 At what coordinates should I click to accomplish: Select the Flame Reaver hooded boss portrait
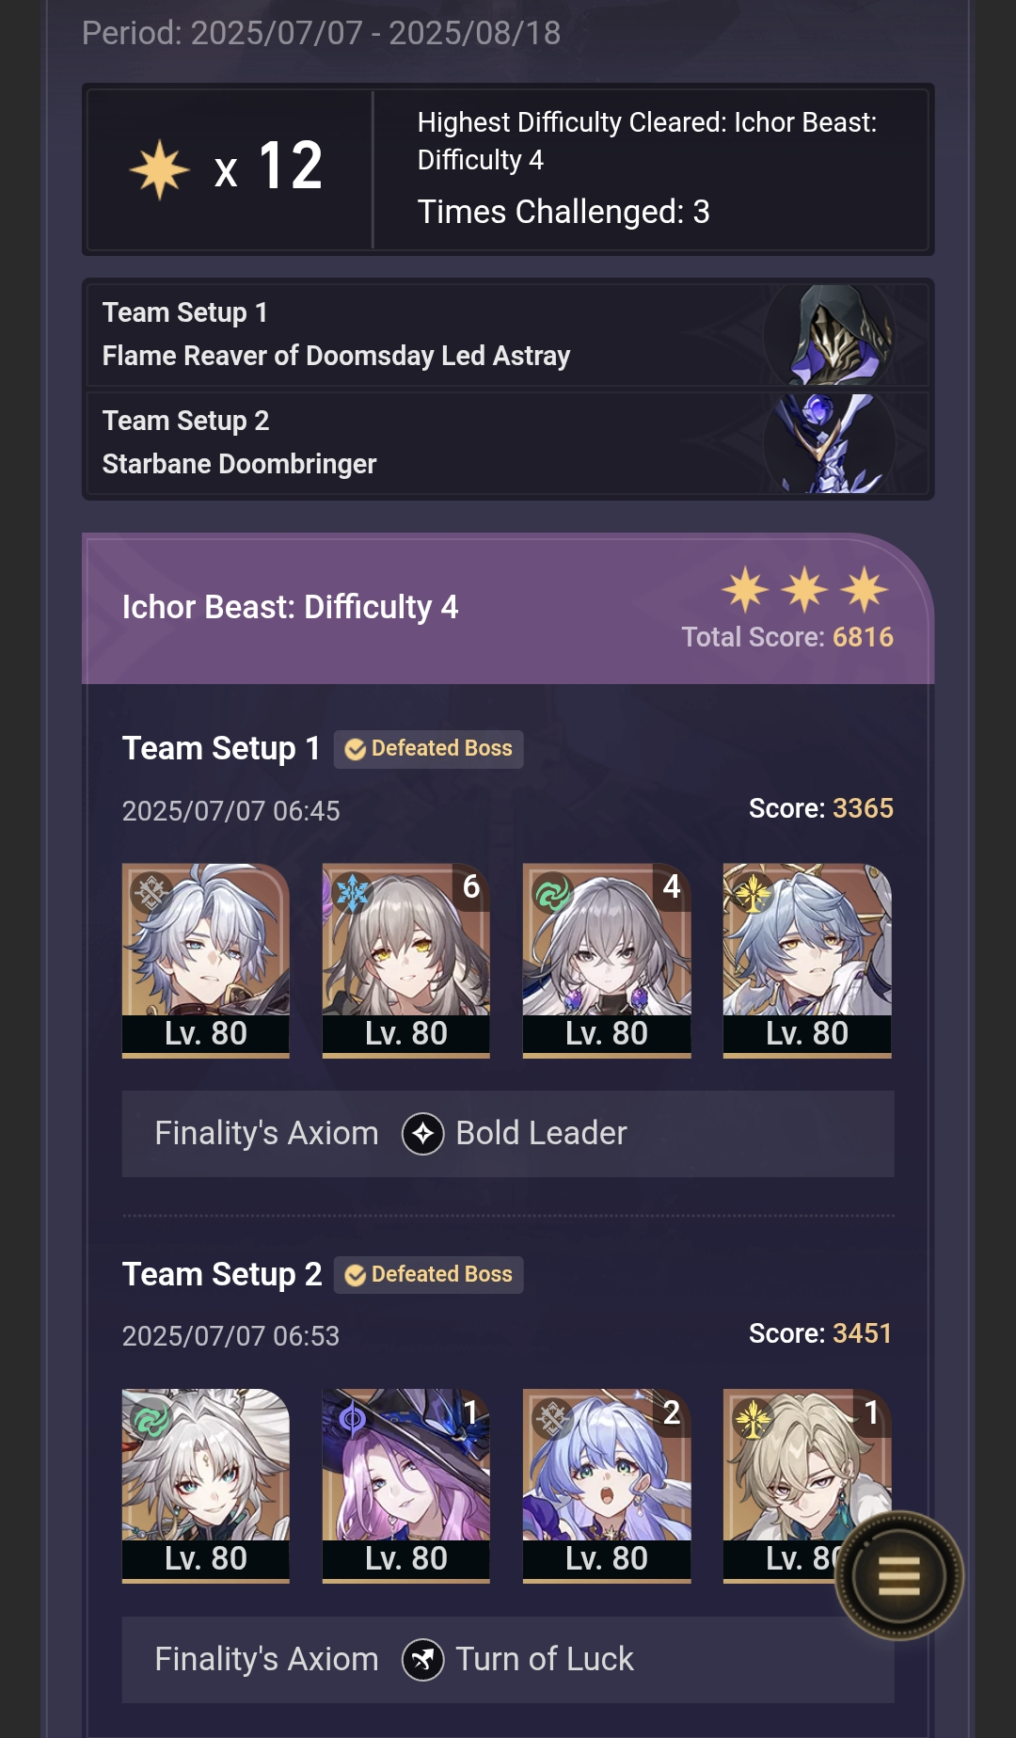(x=830, y=335)
